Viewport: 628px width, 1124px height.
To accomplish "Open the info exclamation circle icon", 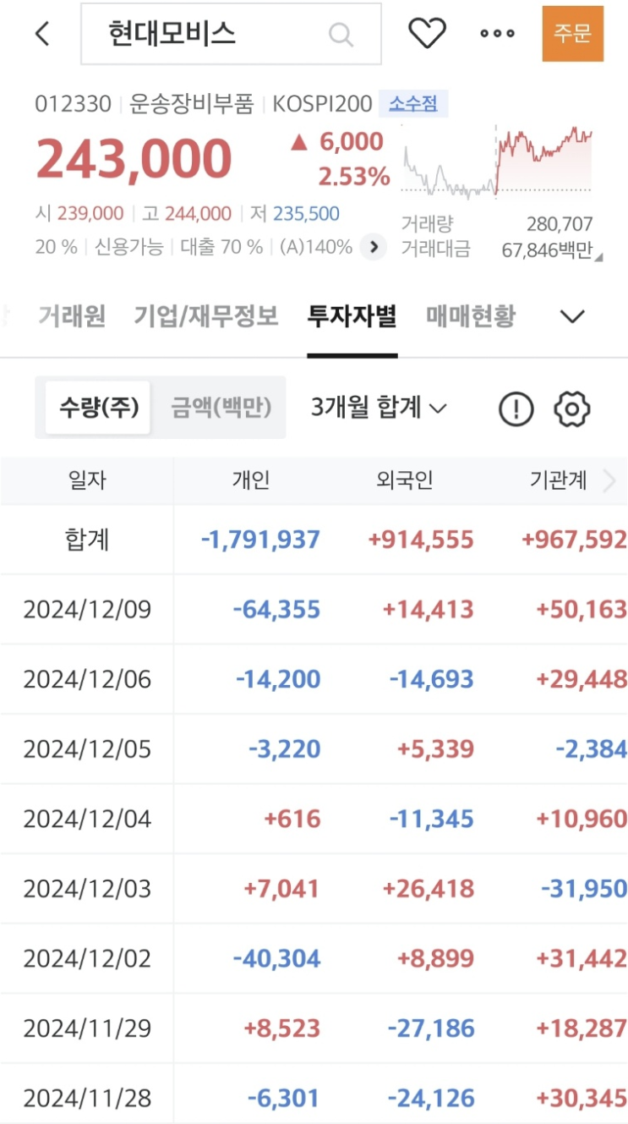I will (x=516, y=409).
